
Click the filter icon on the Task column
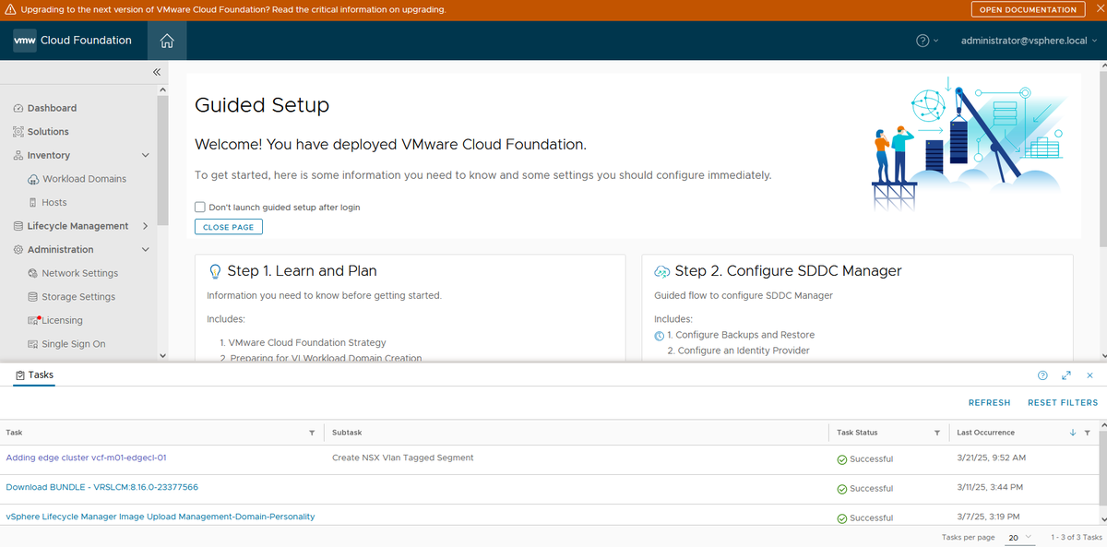point(312,432)
